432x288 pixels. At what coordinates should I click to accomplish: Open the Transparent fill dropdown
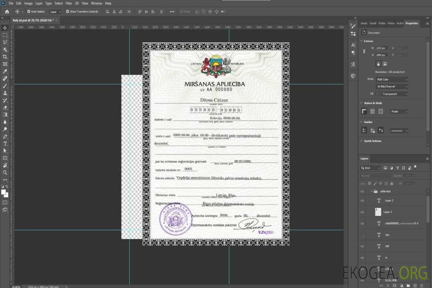tap(394, 94)
